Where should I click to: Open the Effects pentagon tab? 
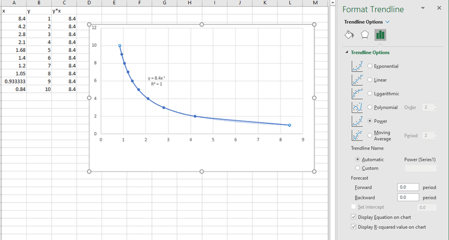pyautogui.click(x=364, y=35)
